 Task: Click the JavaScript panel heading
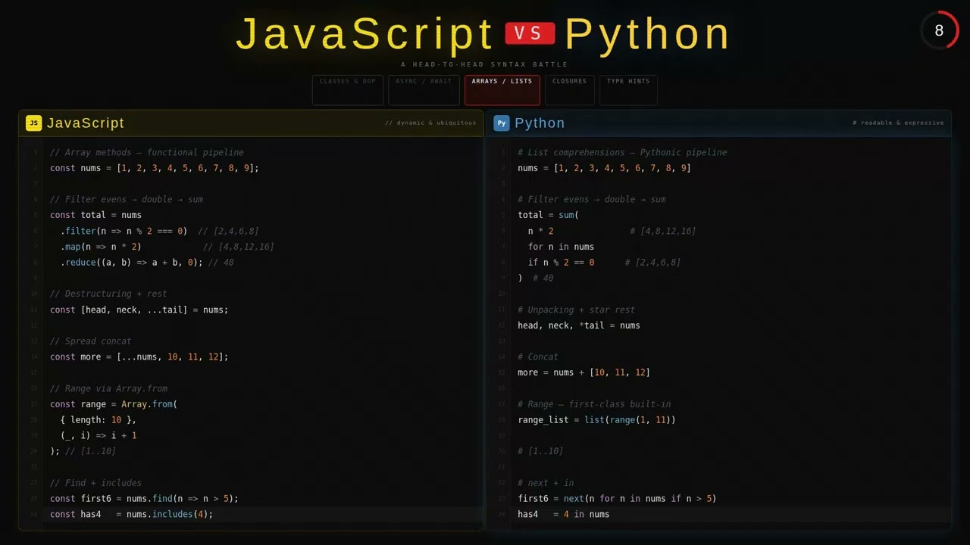tap(86, 123)
